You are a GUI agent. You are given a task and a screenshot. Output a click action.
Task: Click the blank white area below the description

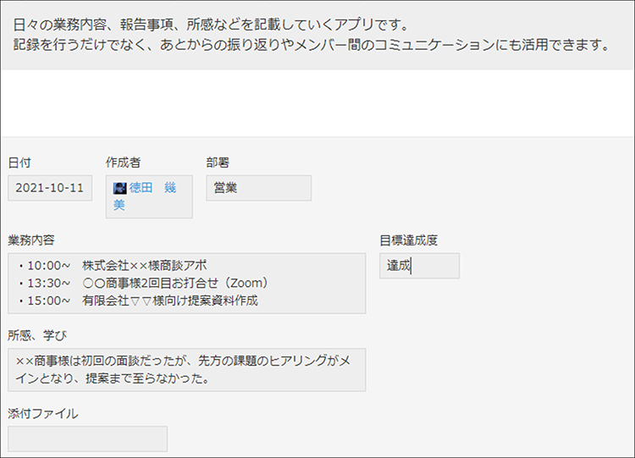(317, 103)
